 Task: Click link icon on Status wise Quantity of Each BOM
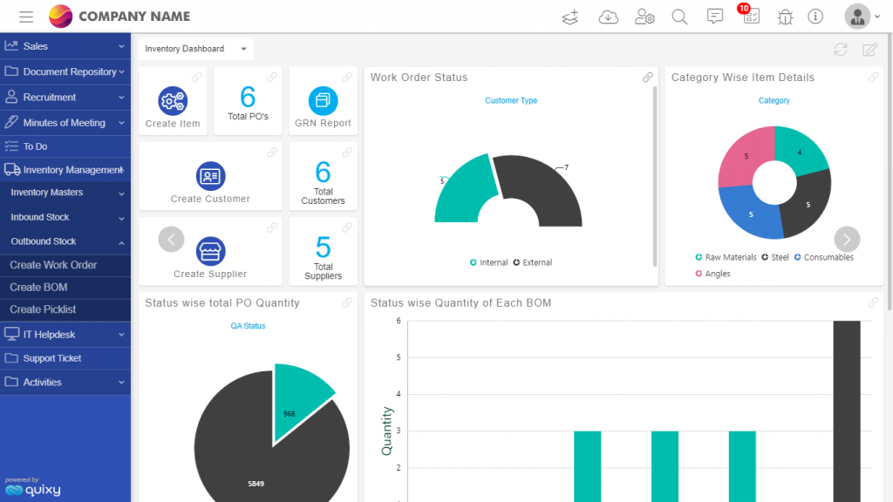873,302
